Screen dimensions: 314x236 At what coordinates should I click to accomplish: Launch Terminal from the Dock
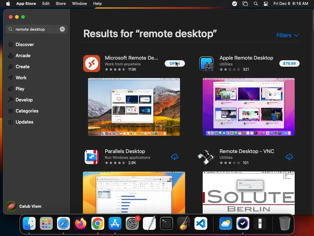click(x=167, y=223)
